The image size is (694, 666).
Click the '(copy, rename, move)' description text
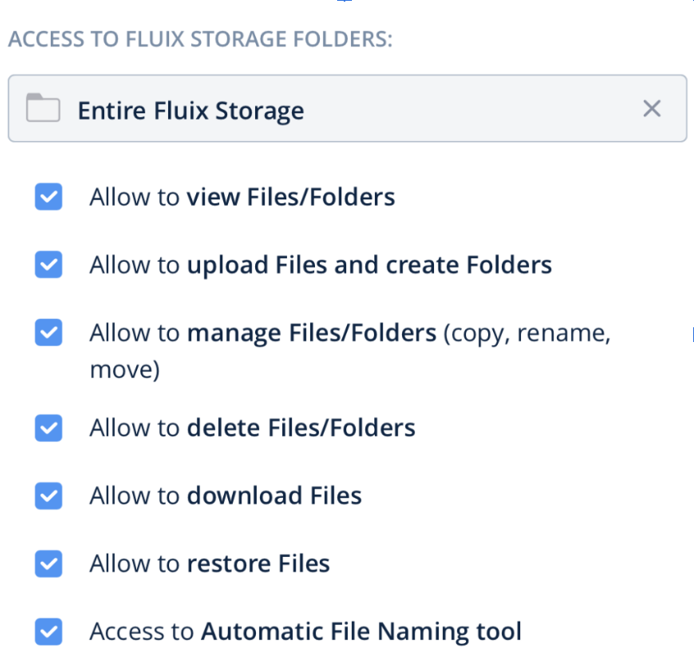[x=527, y=333]
